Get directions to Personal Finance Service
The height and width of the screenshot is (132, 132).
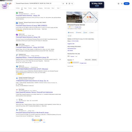(71, 32)
